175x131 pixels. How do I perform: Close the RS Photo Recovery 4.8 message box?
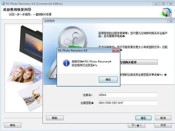point(116,50)
